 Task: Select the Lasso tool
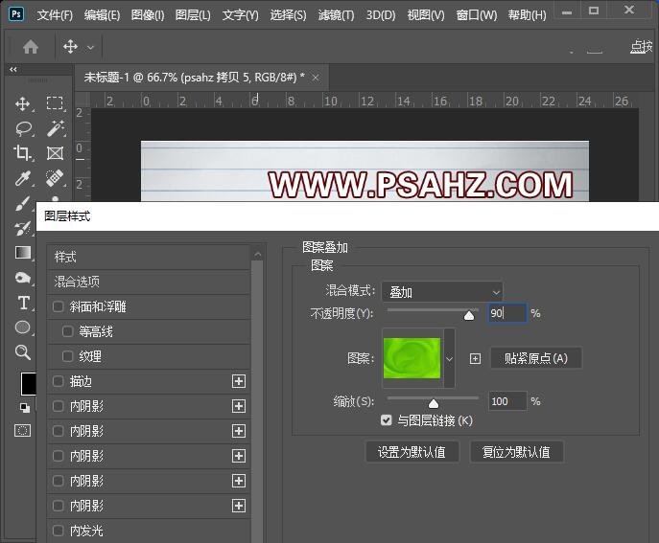coord(24,128)
